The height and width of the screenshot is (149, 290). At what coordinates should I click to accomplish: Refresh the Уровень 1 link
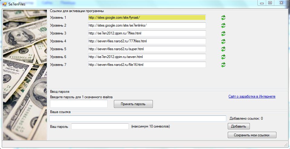pyautogui.click(x=223, y=18)
